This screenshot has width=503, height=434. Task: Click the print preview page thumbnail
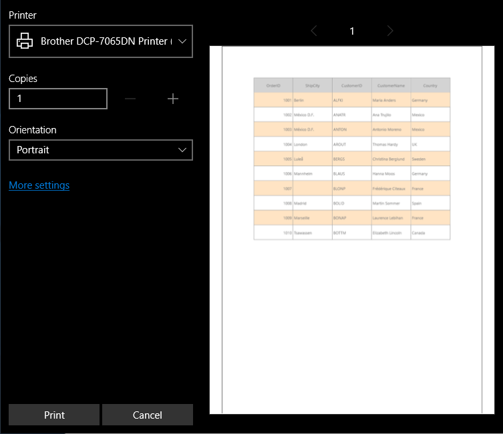(x=352, y=230)
